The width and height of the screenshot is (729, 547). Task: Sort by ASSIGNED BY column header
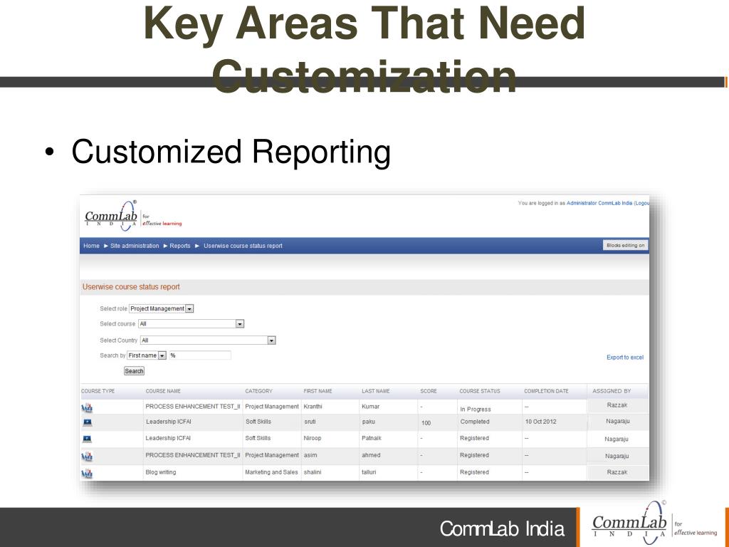tap(612, 391)
